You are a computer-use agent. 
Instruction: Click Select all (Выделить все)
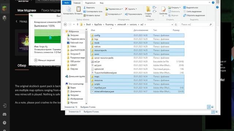[191, 8]
